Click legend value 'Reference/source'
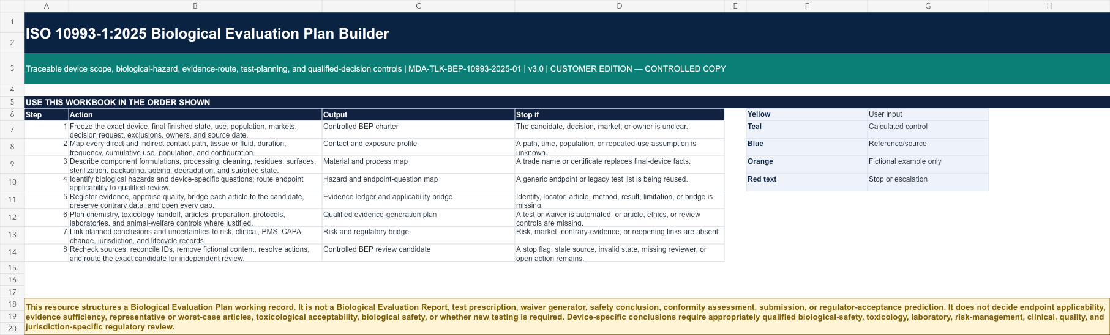1110x335 pixels. (928, 147)
